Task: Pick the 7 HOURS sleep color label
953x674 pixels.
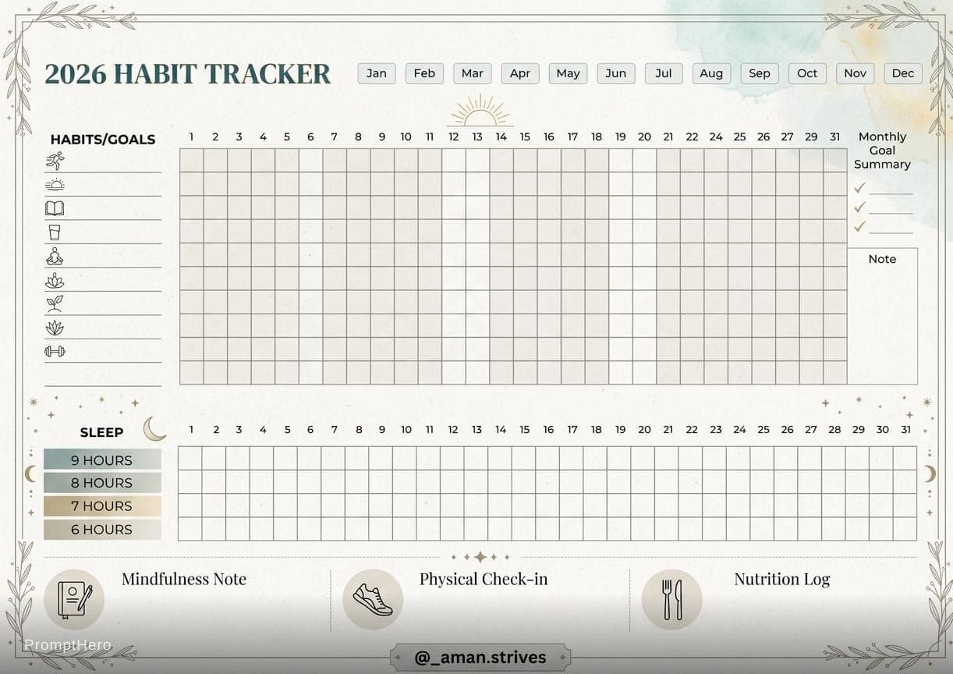Action: tap(102, 506)
